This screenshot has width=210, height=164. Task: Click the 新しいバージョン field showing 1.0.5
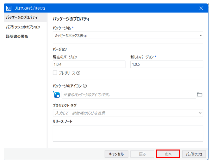click(166, 65)
